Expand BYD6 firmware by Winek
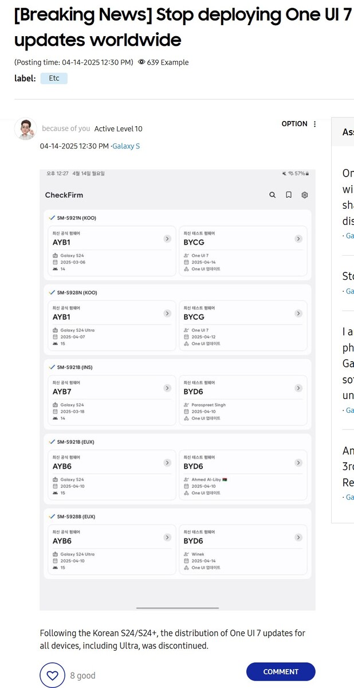 point(298,537)
